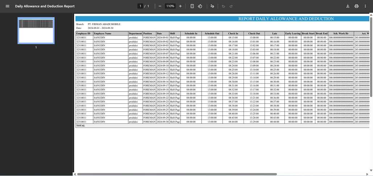Viewport: 373px width, 176px height.
Task: Click the date cell 2024-09-19
Action: pyautogui.click(x=162, y=94)
